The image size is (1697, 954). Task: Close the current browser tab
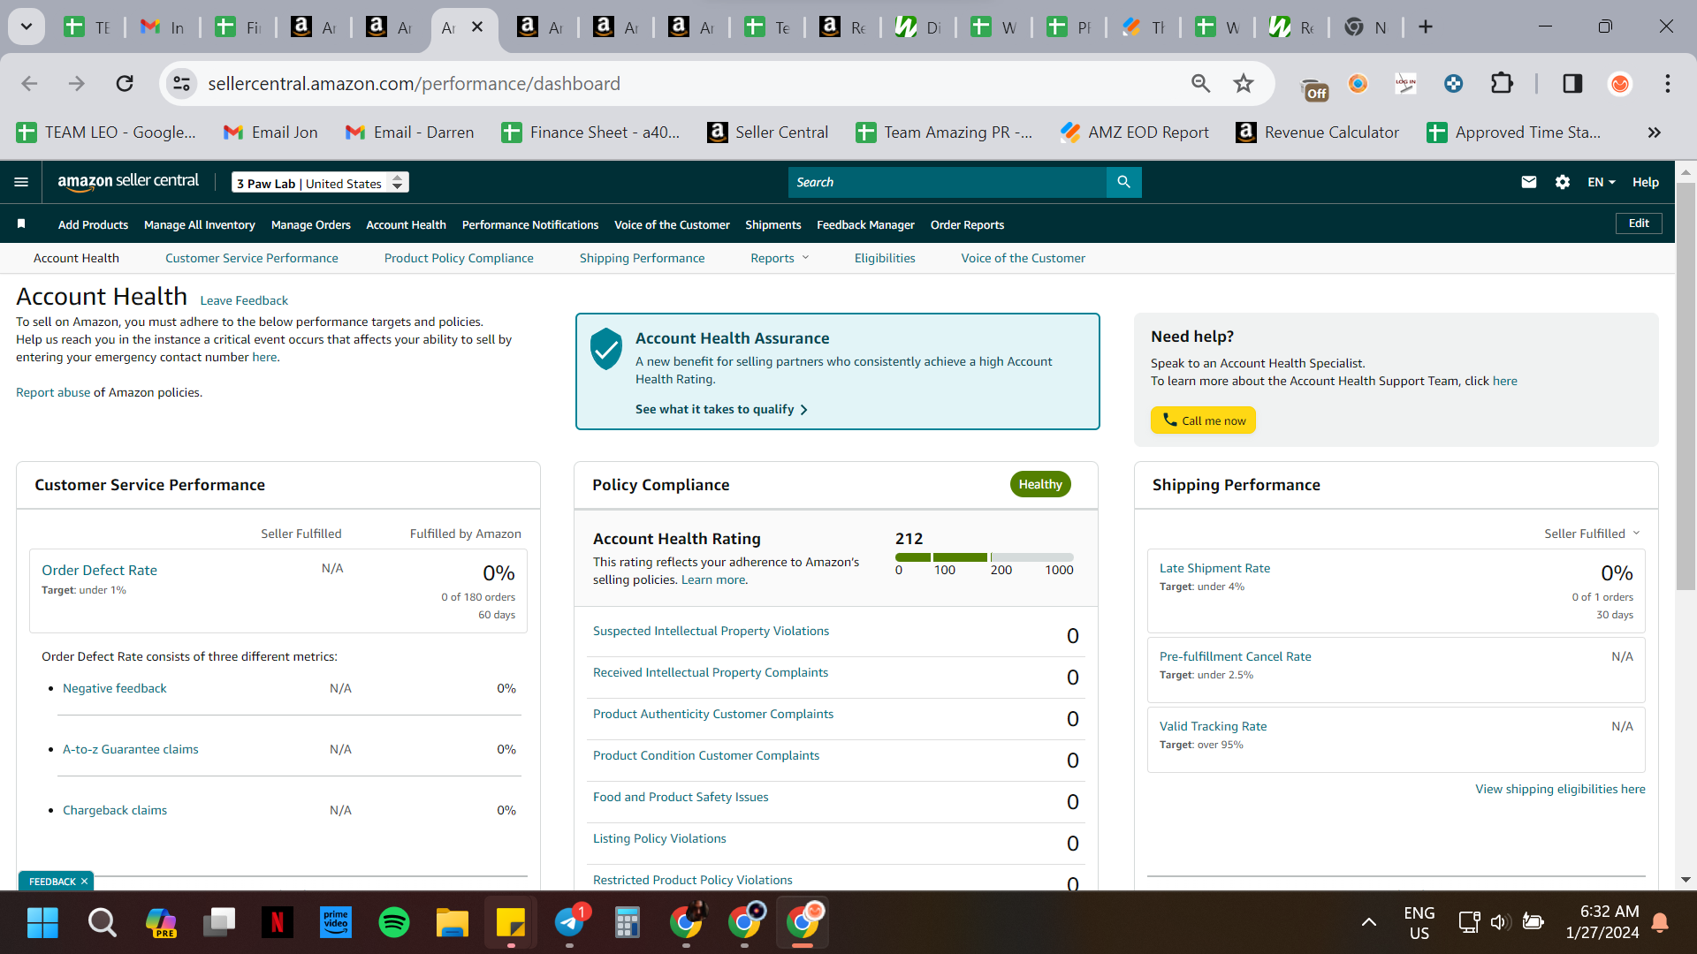pyautogui.click(x=477, y=26)
